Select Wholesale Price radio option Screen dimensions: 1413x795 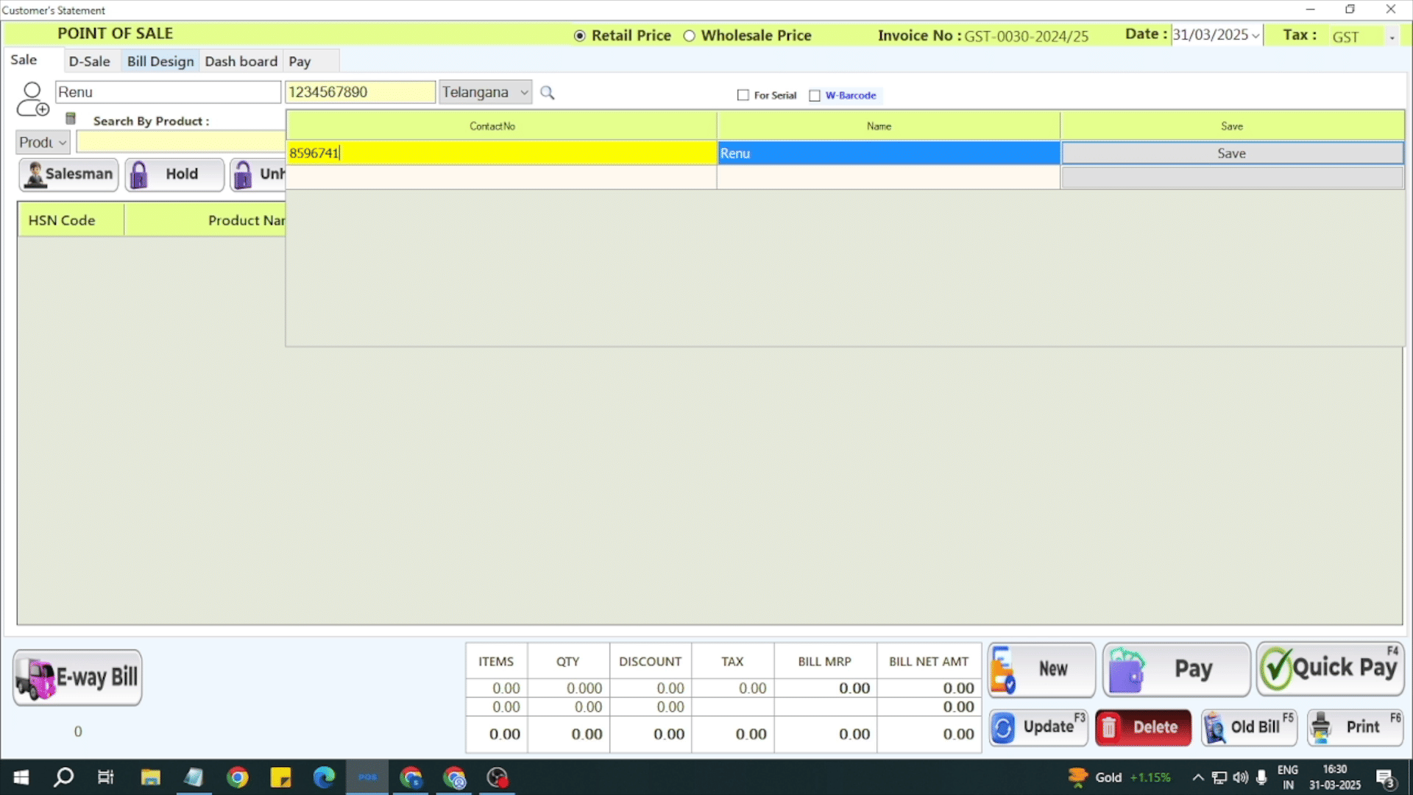[x=690, y=36]
